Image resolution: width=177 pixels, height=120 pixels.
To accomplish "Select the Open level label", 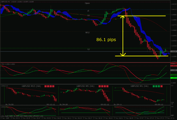I will 87,3.
